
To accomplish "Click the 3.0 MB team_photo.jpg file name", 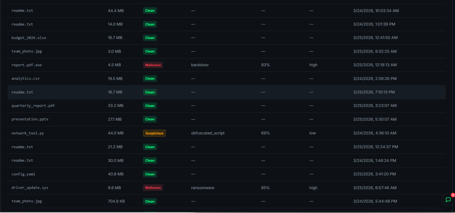I will click(x=26, y=51).
